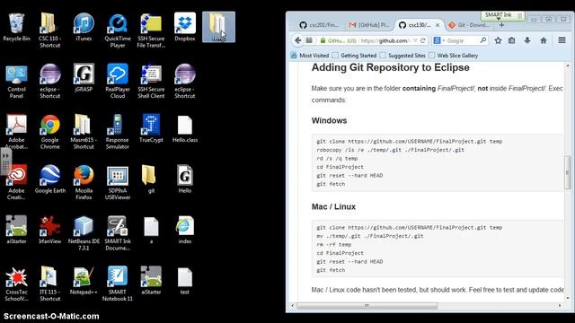This screenshot has height=323, width=575.
Task: Open the RealPlayer Cloud icon
Action: [118, 81]
